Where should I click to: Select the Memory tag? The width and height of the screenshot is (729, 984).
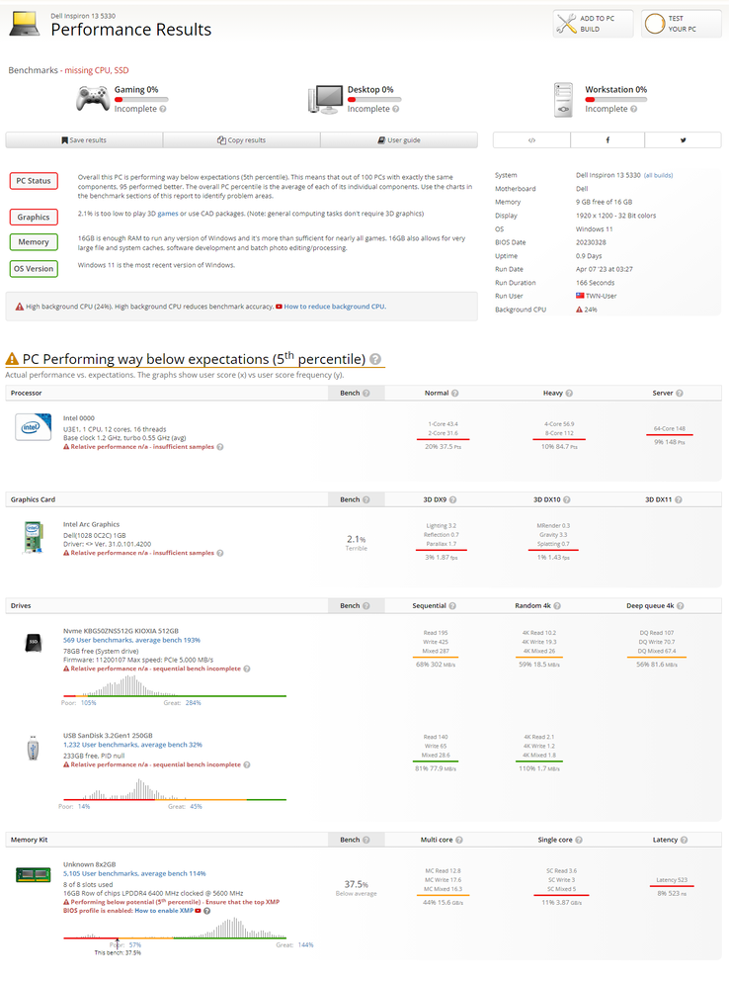34,242
